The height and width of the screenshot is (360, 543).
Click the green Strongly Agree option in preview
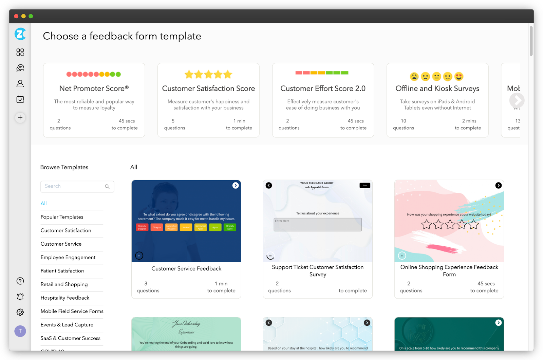pos(230,227)
